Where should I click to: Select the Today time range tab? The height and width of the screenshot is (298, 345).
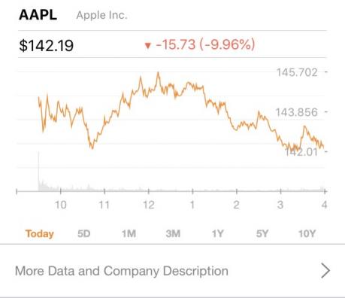point(40,233)
